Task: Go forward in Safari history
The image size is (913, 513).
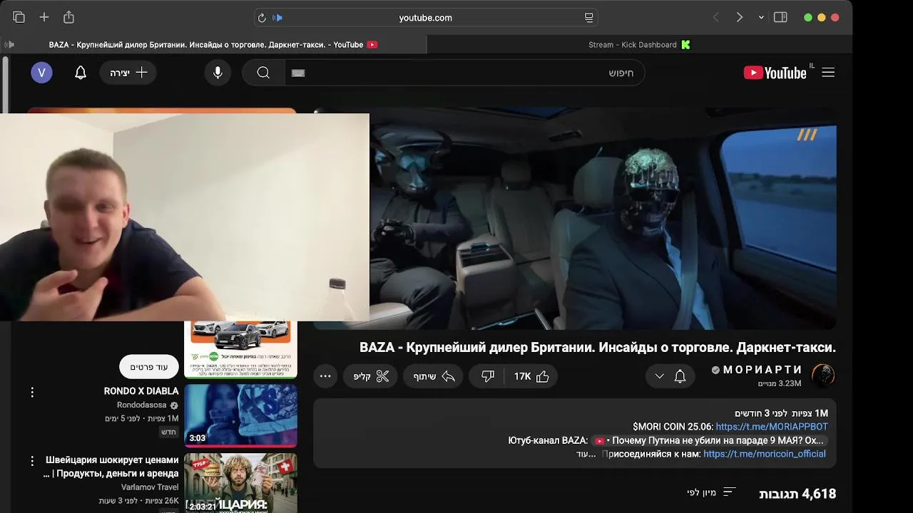Action: (740, 17)
